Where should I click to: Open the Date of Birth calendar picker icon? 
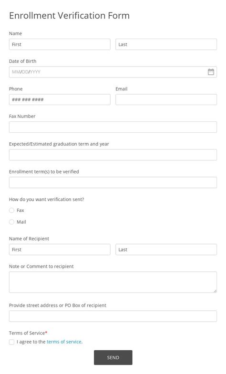(x=211, y=72)
